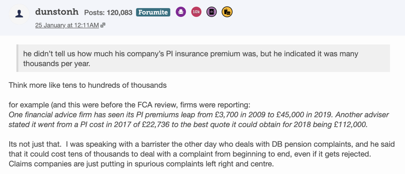Open the 25 January at 12:11AM permalink
The height and width of the screenshot is (174, 405).
tap(67, 25)
